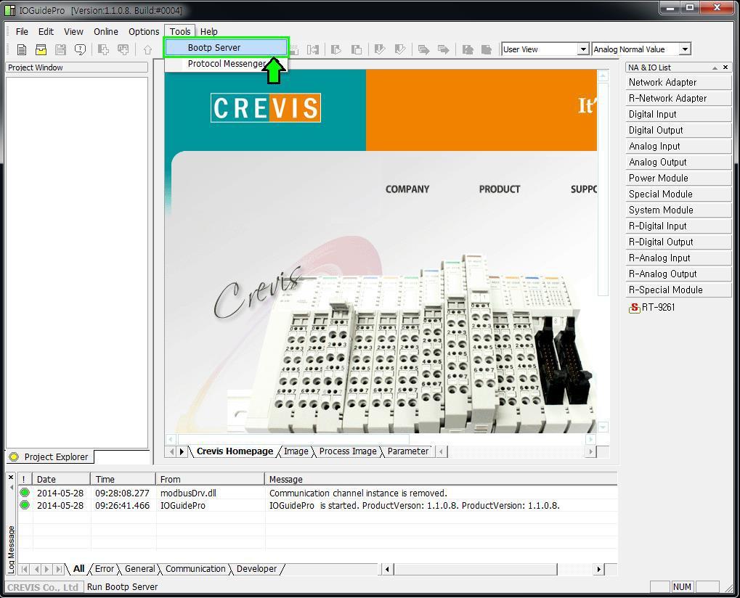Click the grayed page-with-play-triangle toolbar icon
740x598 pixels.
pyautogui.click(x=336, y=49)
